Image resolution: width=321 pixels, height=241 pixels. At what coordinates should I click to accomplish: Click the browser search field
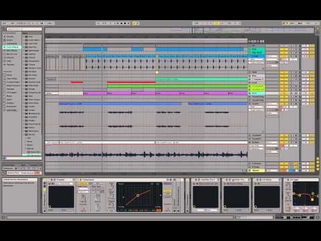tap(24, 29)
